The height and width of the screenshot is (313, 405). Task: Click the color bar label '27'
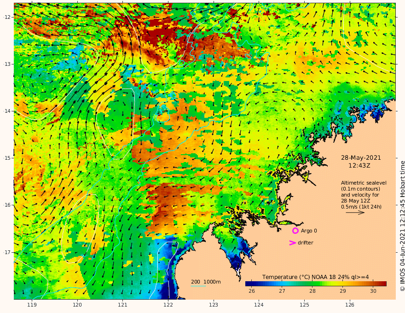coord(282,291)
